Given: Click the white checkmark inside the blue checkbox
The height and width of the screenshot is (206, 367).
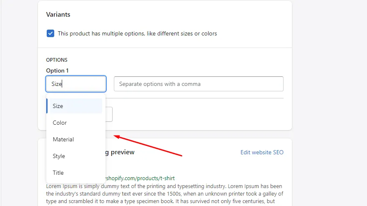Looking at the screenshot, I should 50,33.
